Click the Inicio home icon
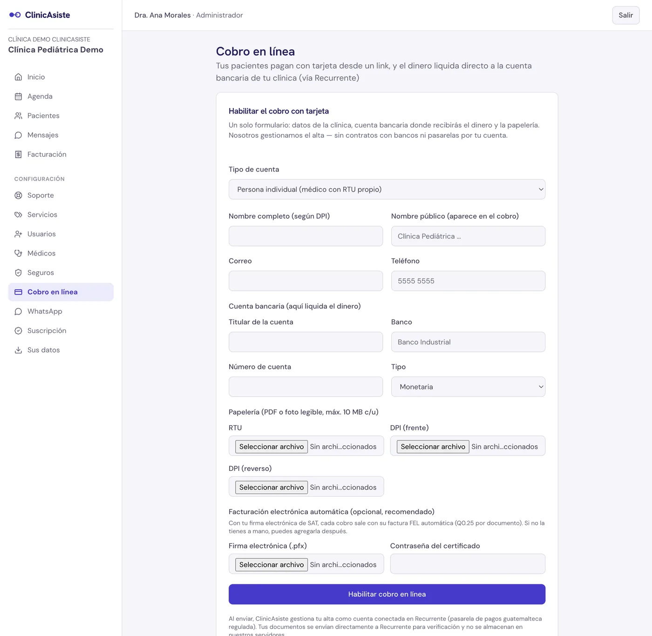This screenshot has width=652, height=636. click(18, 77)
